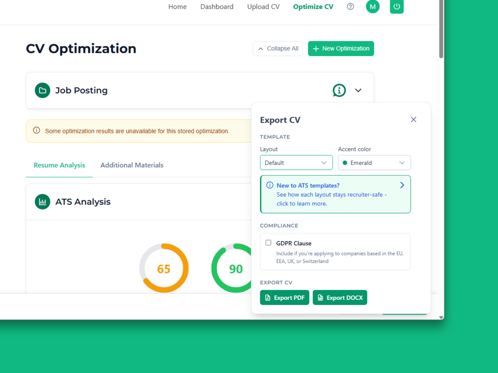Select Optimize CV nav item
The image size is (498, 373).
pyautogui.click(x=313, y=7)
